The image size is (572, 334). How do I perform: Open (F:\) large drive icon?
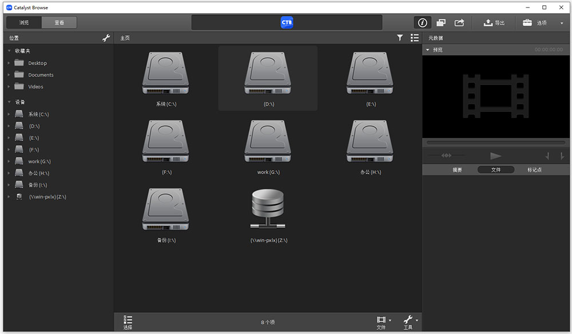click(x=166, y=142)
